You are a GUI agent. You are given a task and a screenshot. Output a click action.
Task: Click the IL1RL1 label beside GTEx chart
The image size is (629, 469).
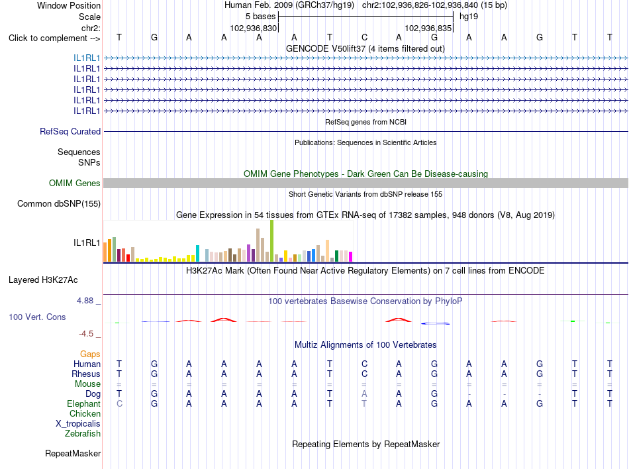pyautogui.click(x=87, y=242)
